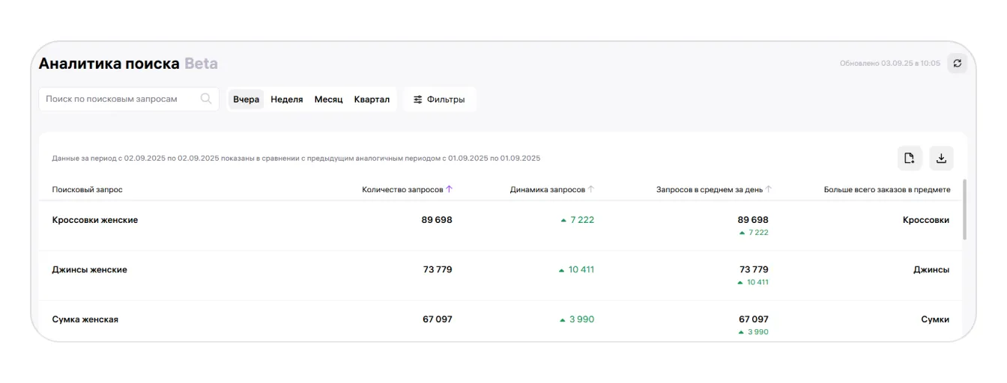Click the Кроссовки subject cell
Image resolution: width=1007 pixels, height=383 pixels.
pos(926,220)
